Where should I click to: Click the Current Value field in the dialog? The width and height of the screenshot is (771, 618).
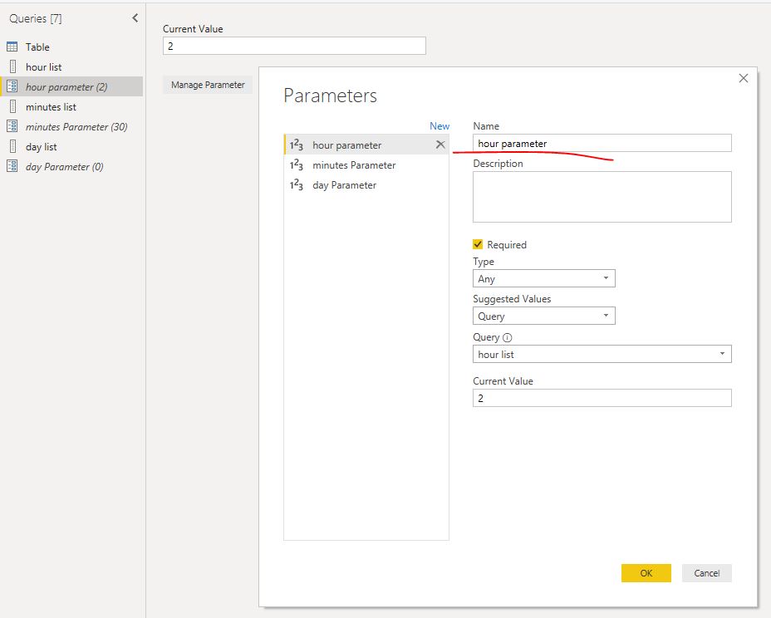(602, 398)
